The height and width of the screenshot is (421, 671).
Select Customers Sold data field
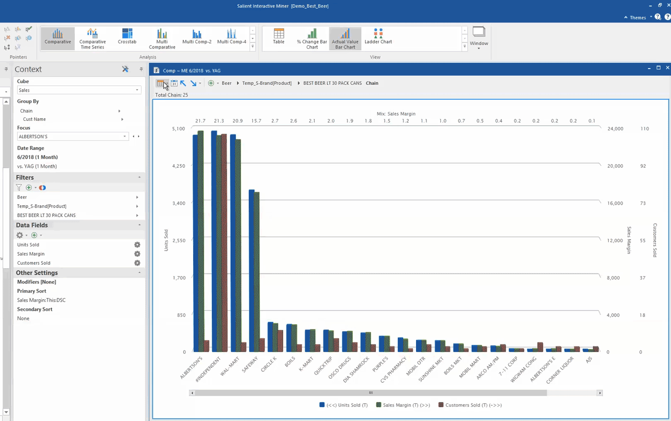tap(34, 263)
